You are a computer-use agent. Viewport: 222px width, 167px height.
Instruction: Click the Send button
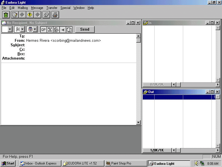click(x=85, y=29)
